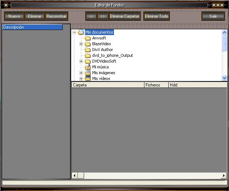Click the BlazeVideo folder icon

pos(88,44)
